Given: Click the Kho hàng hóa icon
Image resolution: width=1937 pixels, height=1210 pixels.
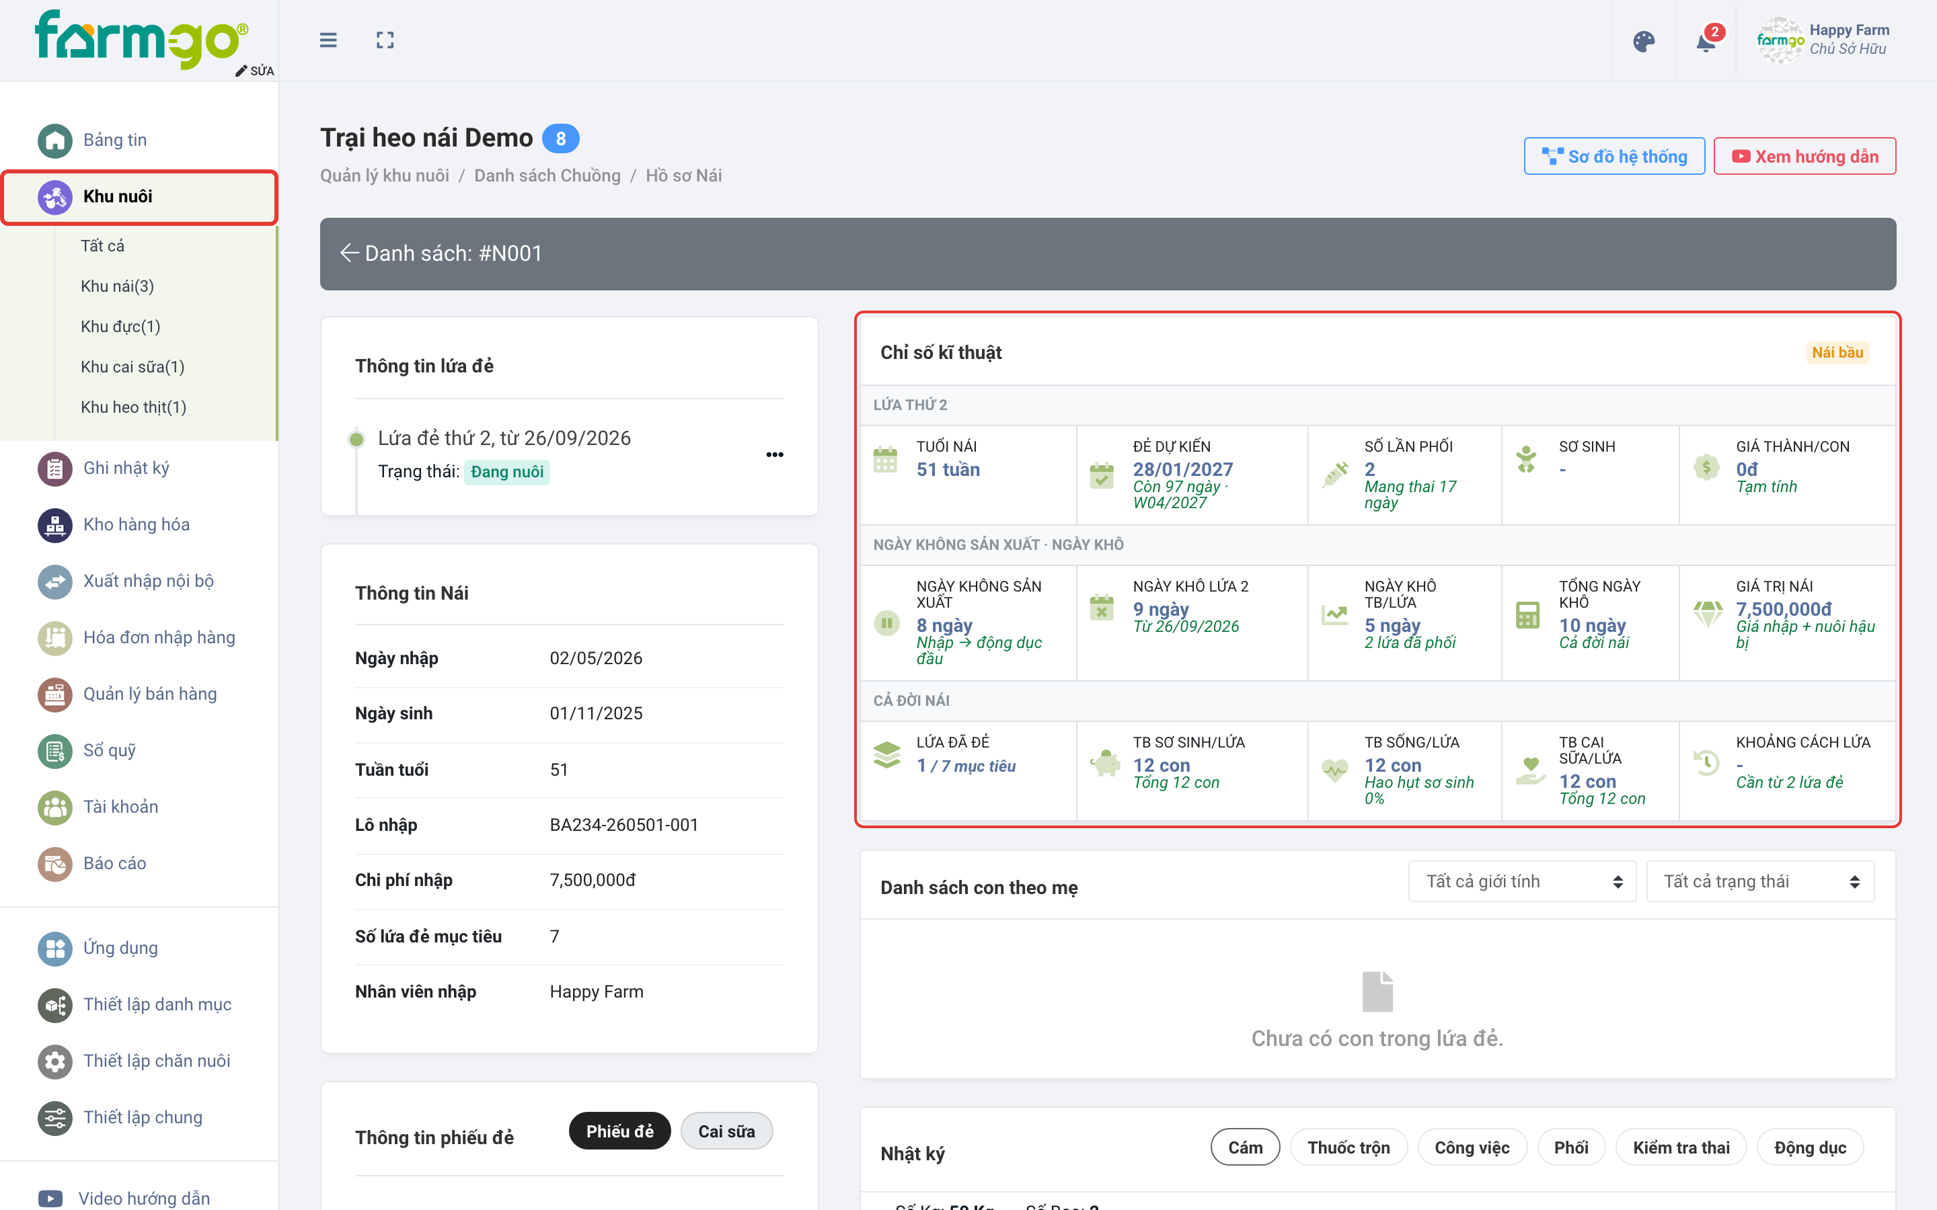Looking at the screenshot, I should coord(54,525).
